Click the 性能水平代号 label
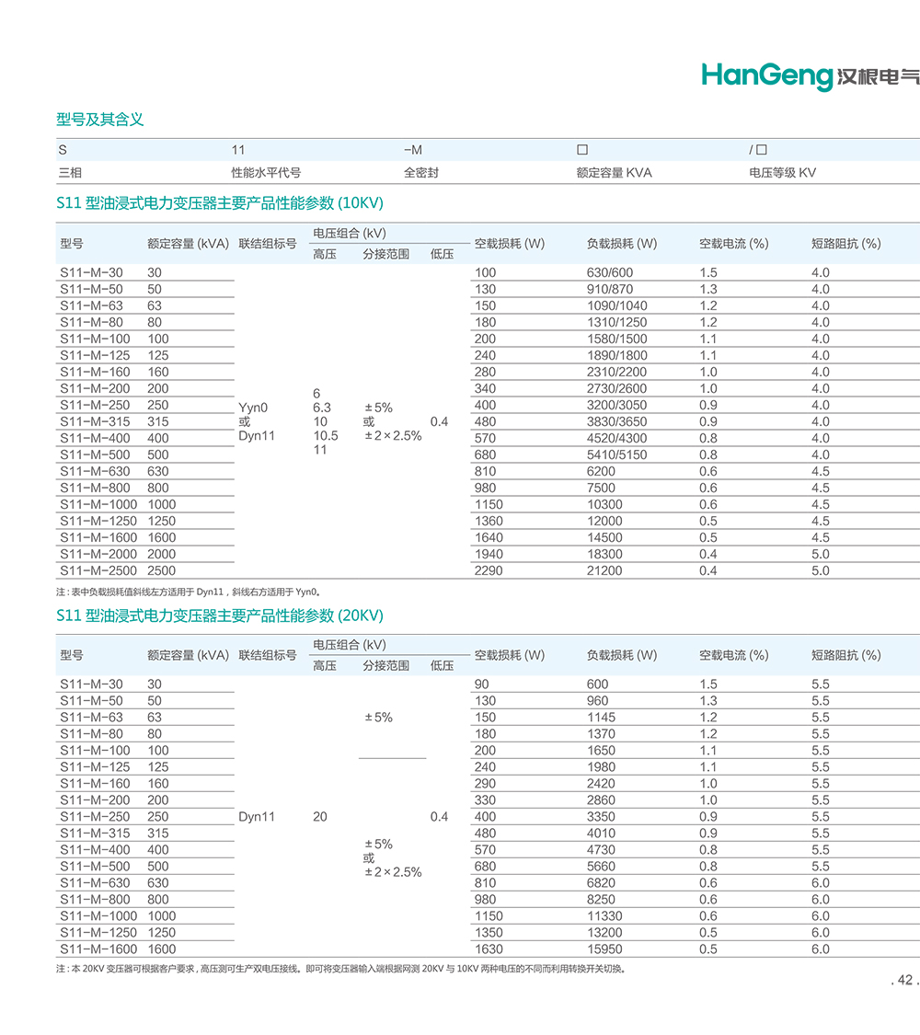Image resolution: width=920 pixels, height=1035 pixels. [266, 172]
